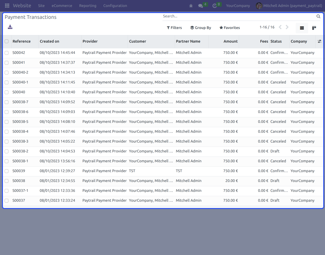
Task: Open the Site menu
Action: point(41,6)
